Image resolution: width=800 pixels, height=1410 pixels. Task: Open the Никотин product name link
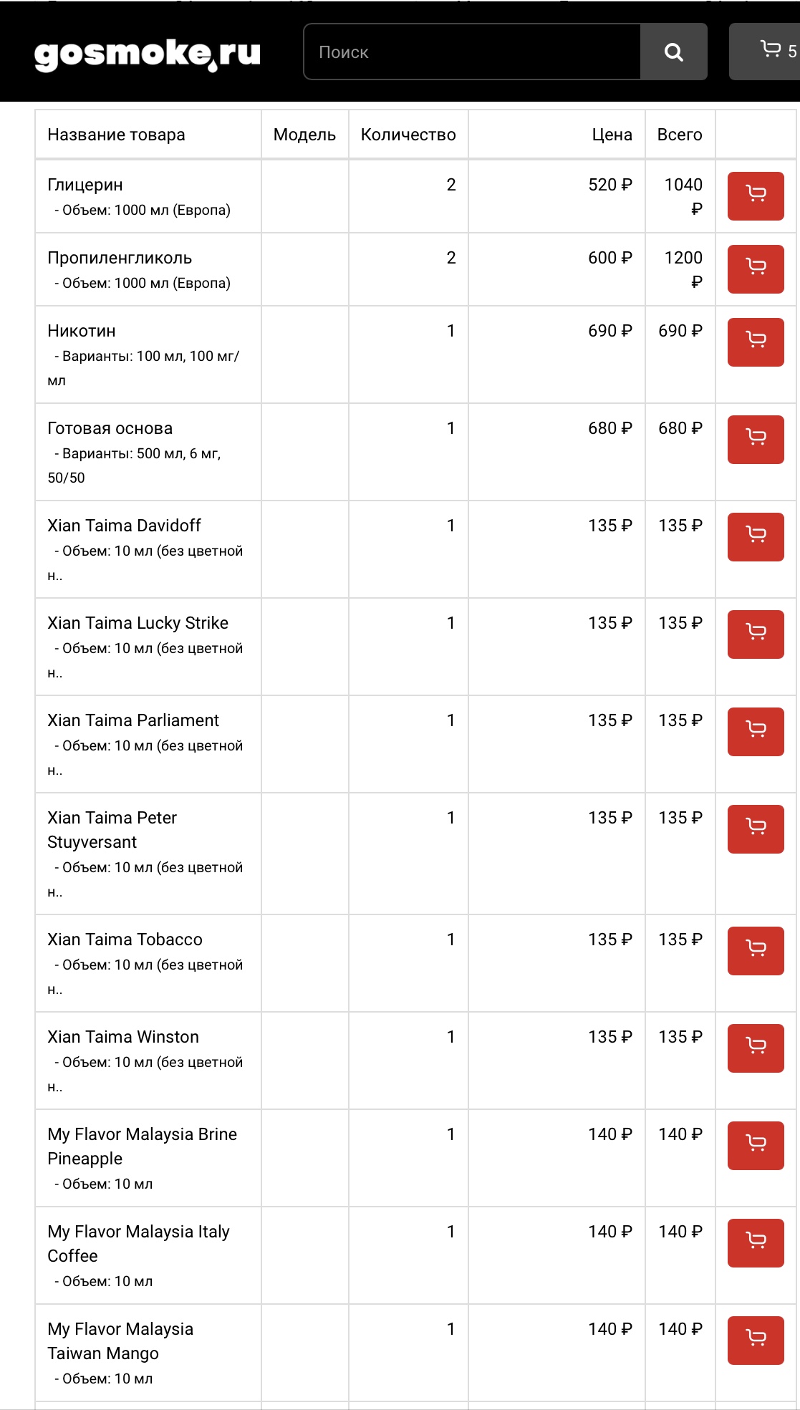[82, 331]
